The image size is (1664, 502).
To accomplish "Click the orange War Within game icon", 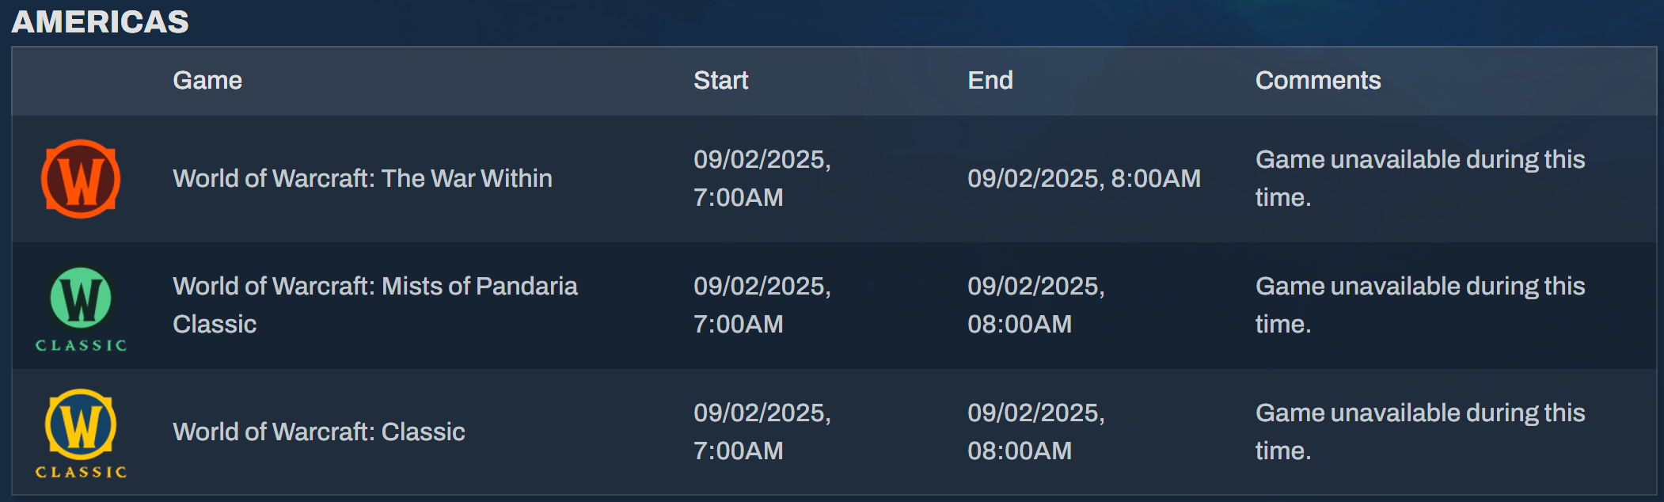I will point(81,179).
